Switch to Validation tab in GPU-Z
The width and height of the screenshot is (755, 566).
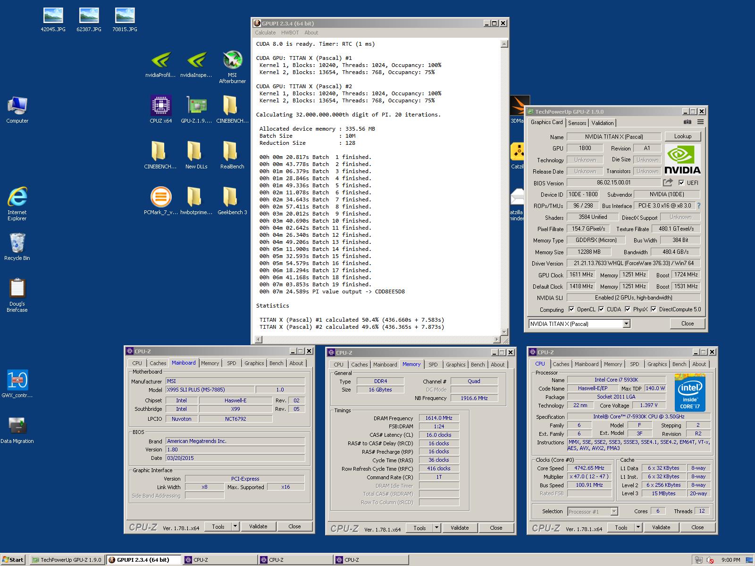pos(603,123)
